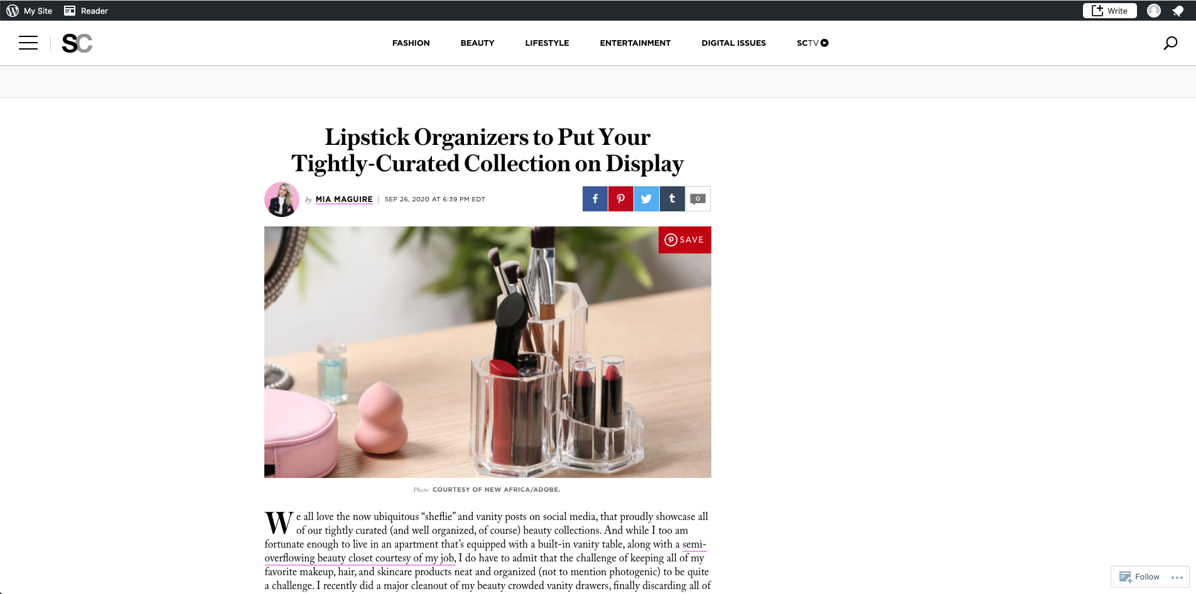Open the comments count icon
1196x594 pixels.
click(x=698, y=199)
